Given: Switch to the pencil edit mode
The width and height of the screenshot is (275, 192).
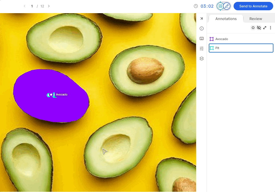Looking at the screenshot, I should point(227,6).
